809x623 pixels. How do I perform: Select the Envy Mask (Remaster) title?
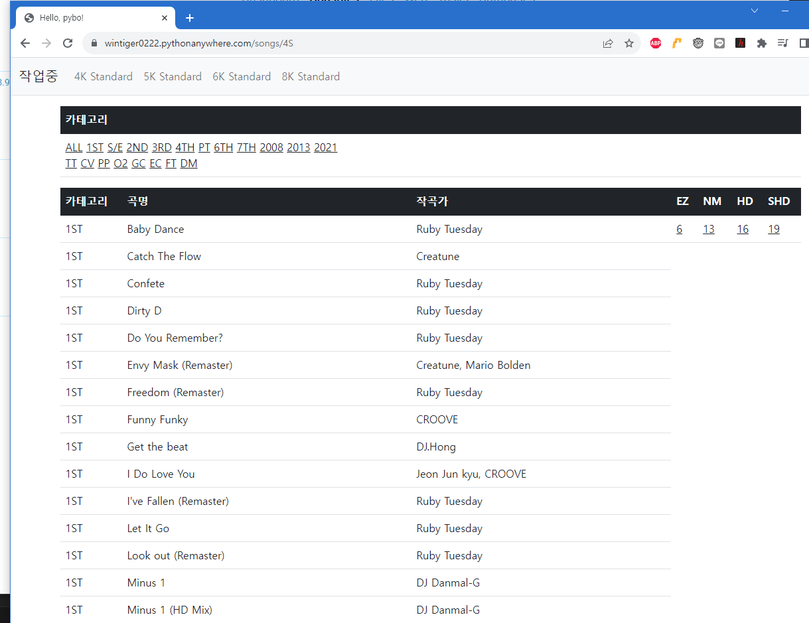coord(180,365)
